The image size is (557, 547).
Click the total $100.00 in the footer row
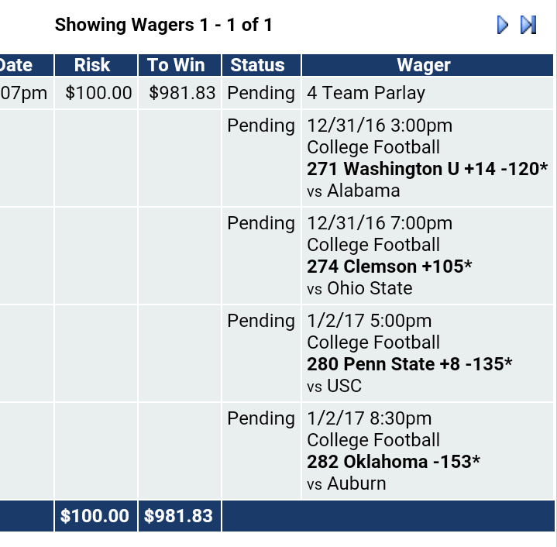pyautogui.click(x=95, y=516)
